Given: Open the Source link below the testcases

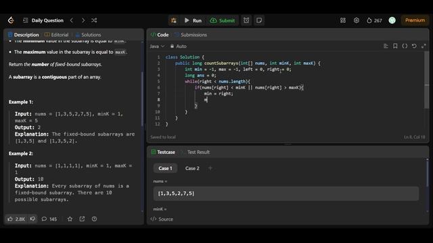Looking at the screenshot, I should 162,219.
